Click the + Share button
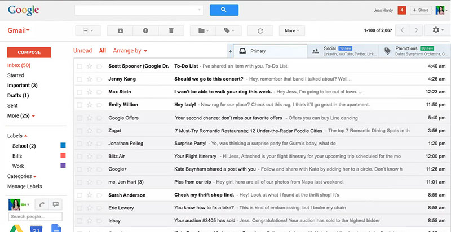Viewport: 451px width, 232px height. tap(421, 10)
